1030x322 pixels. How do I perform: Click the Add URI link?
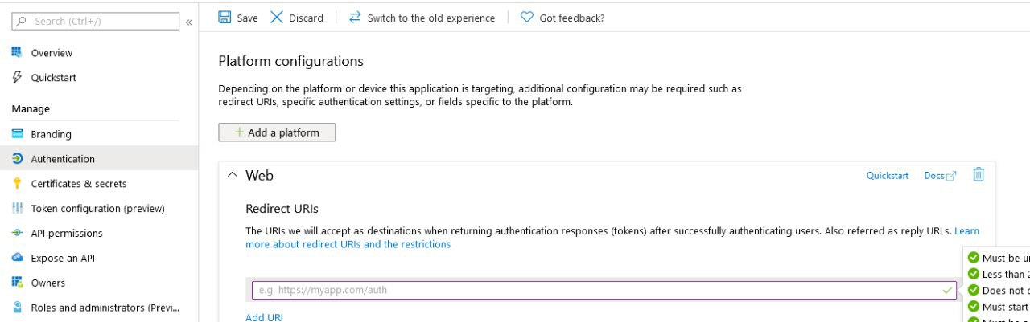point(264,317)
